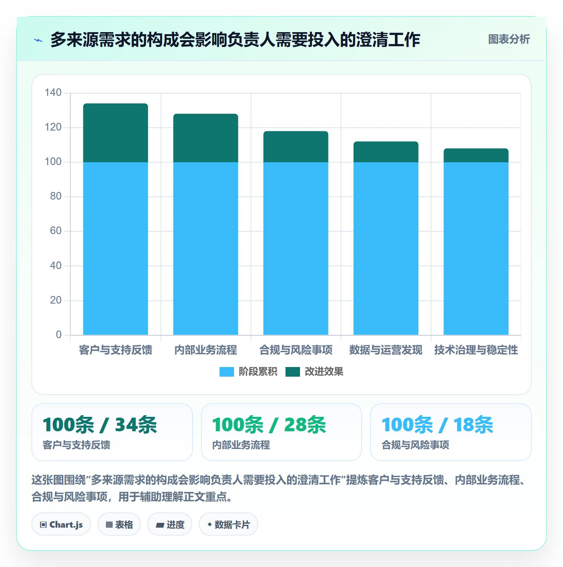Click the y-axis tick label 120
563x567 pixels.
tap(53, 127)
